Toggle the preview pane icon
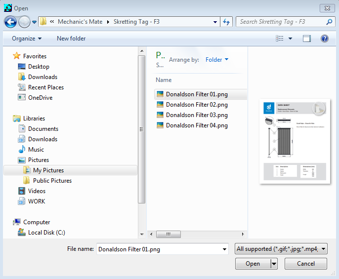Image resolution: width=339 pixels, height=279 pixels. (307, 39)
